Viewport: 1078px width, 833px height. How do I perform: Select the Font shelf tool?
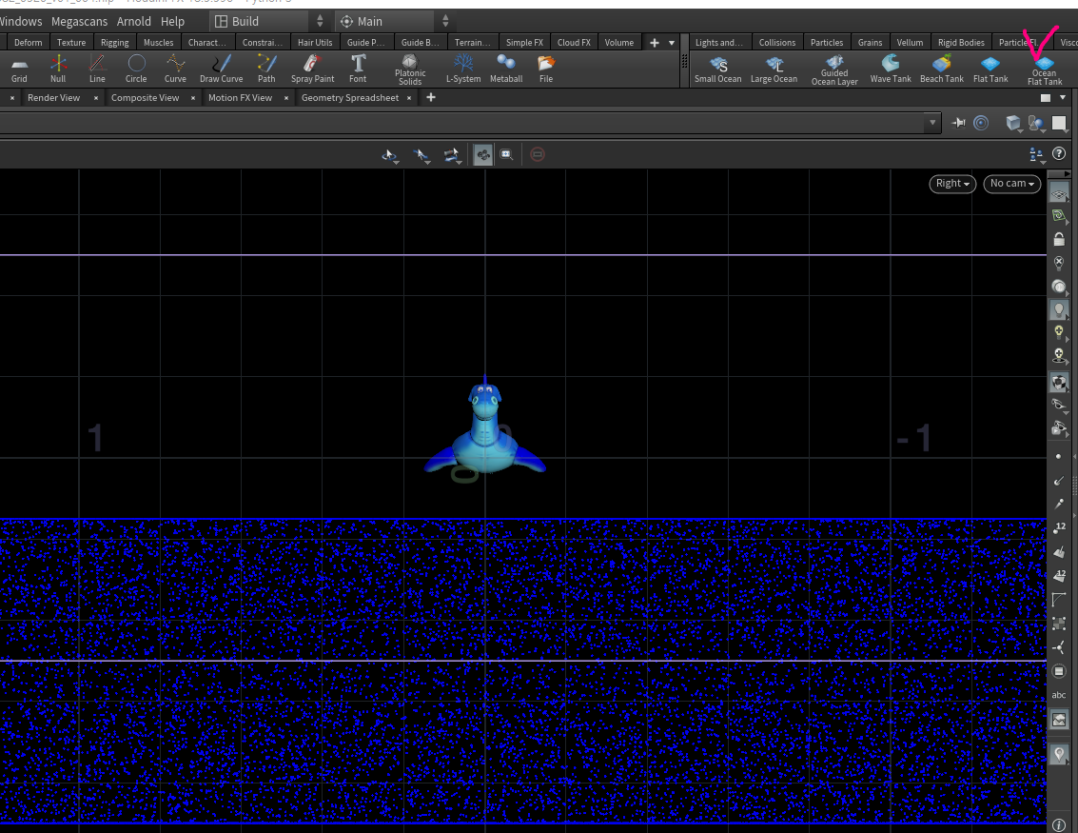pos(358,69)
